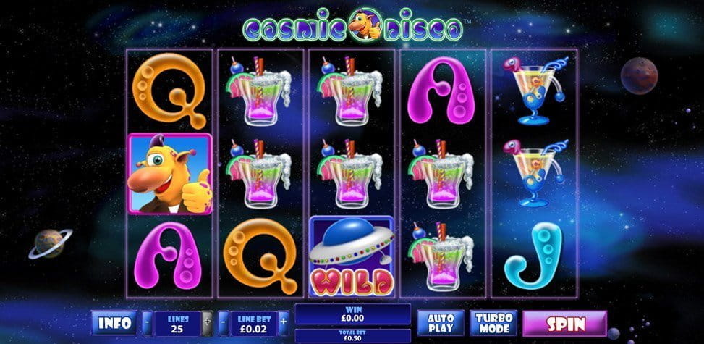
Task: Click the pink A on the first reel
Action: point(170,256)
